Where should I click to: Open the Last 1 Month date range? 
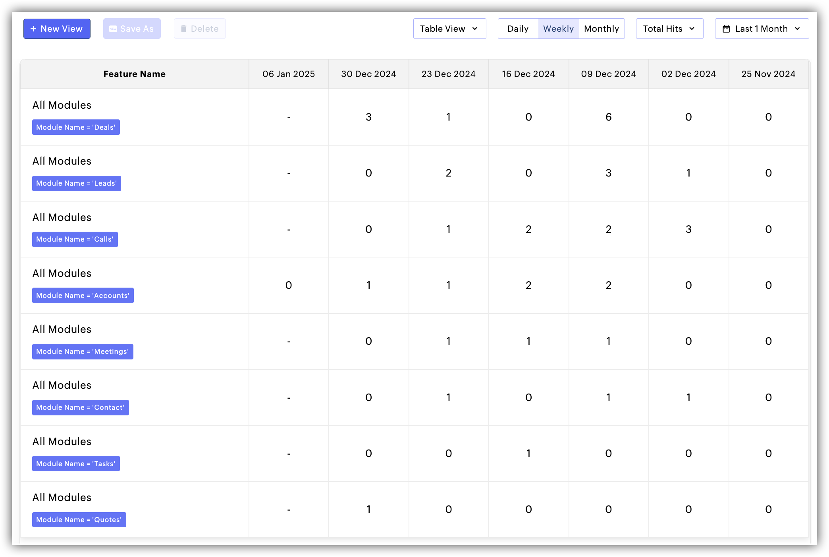[762, 29]
